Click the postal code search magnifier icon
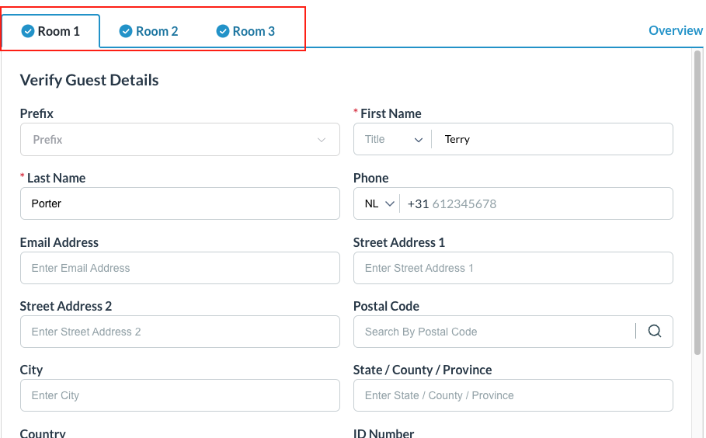 point(654,332)
